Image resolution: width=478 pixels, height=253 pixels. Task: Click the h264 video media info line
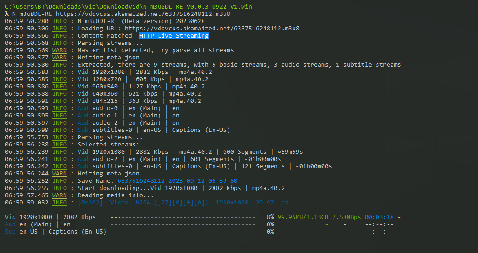(x=183, y=203)
